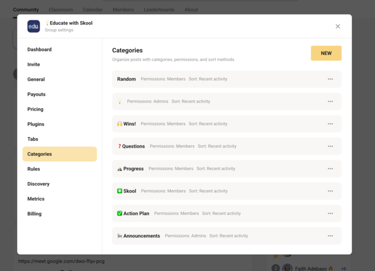Viewport: 375px width, 271px height.
Task: Click the Organize posts description text
Action: (173, 59)
